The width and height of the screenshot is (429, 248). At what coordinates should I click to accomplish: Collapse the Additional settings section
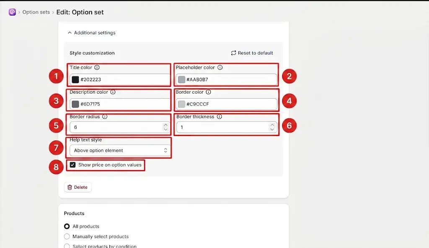(x=91, y=33)
